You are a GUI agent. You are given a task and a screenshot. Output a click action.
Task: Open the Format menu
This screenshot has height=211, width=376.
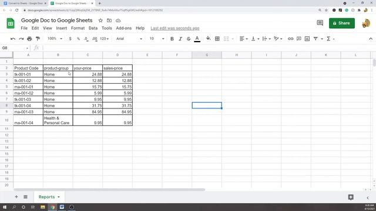(x=78, y=28)
